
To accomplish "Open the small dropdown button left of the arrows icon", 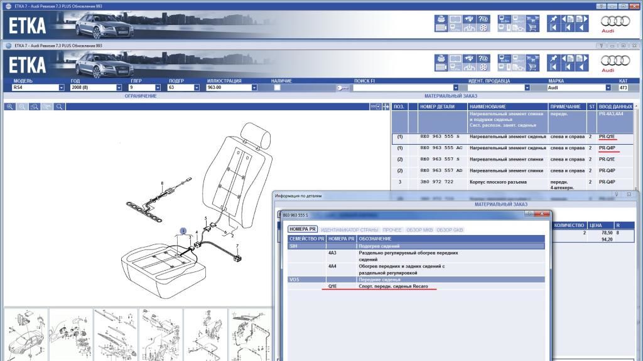I will point(376,107).
